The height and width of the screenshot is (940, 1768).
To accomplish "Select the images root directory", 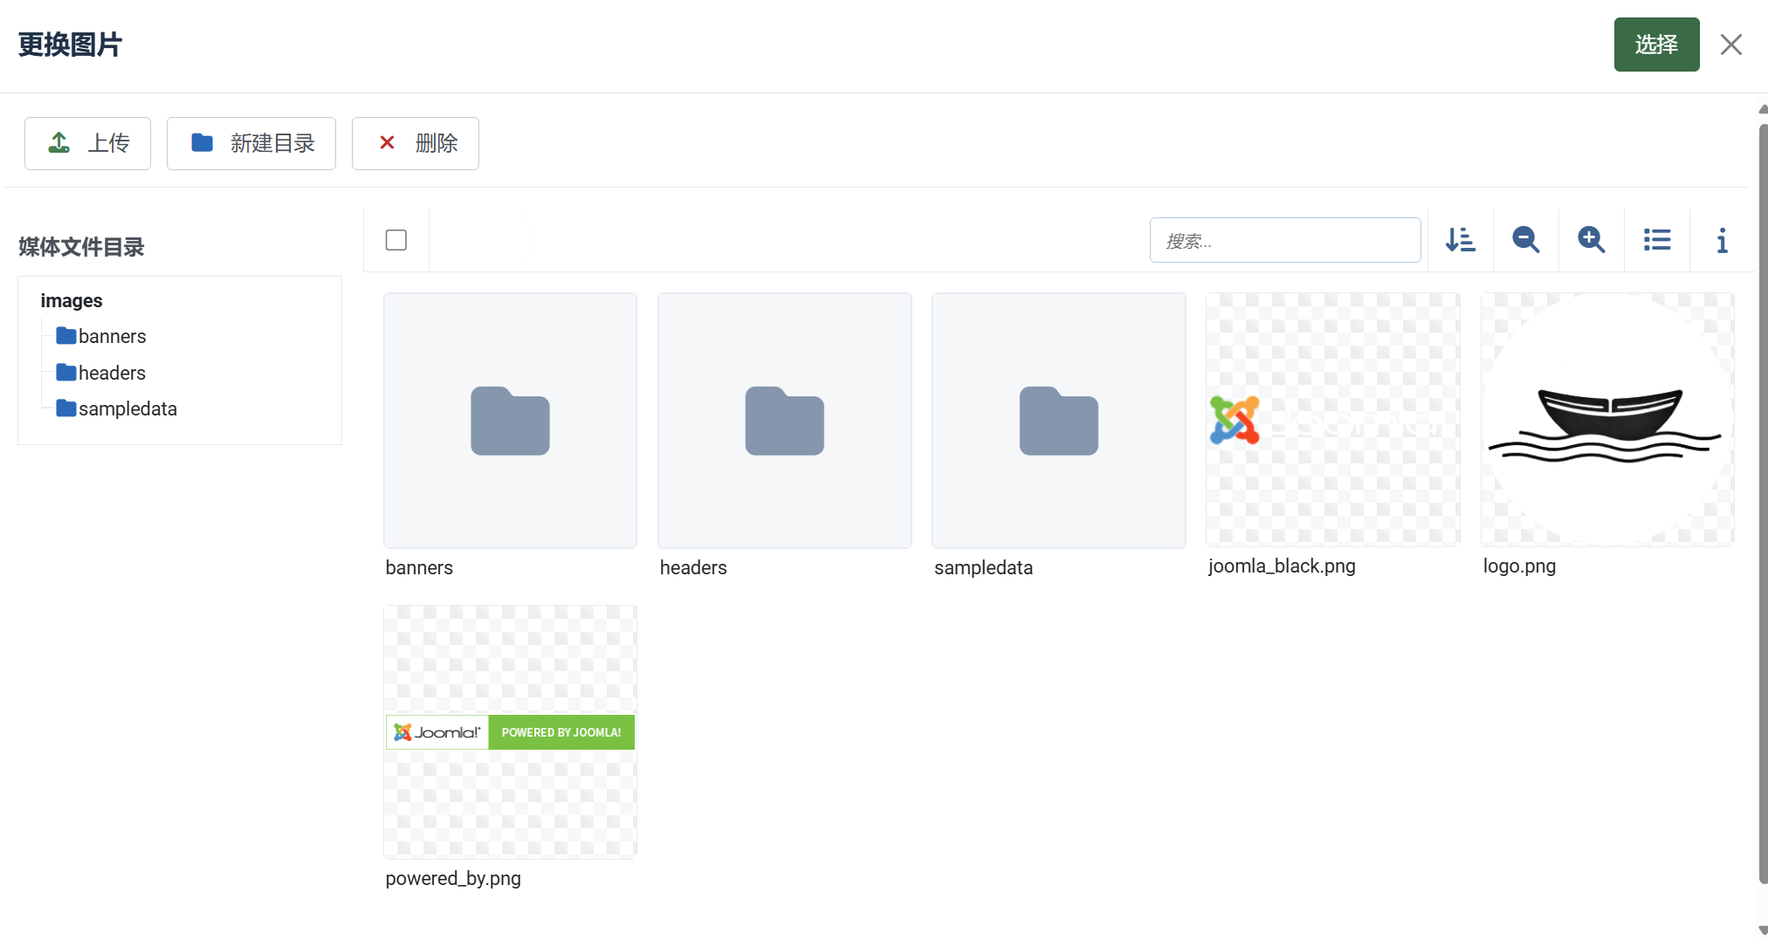I will 72,300.
